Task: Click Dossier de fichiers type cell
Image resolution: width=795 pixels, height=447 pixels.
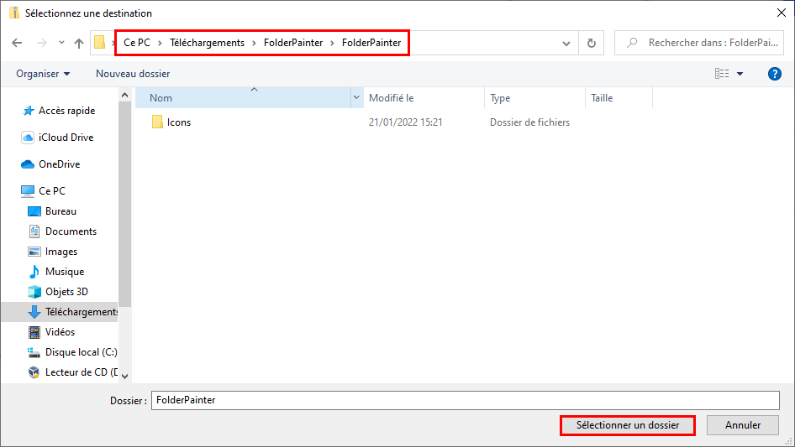Action: [x=529, y=122]
